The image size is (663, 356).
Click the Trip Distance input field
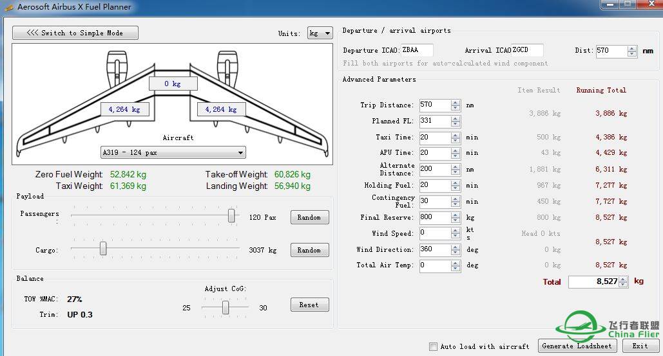(435, 105)
